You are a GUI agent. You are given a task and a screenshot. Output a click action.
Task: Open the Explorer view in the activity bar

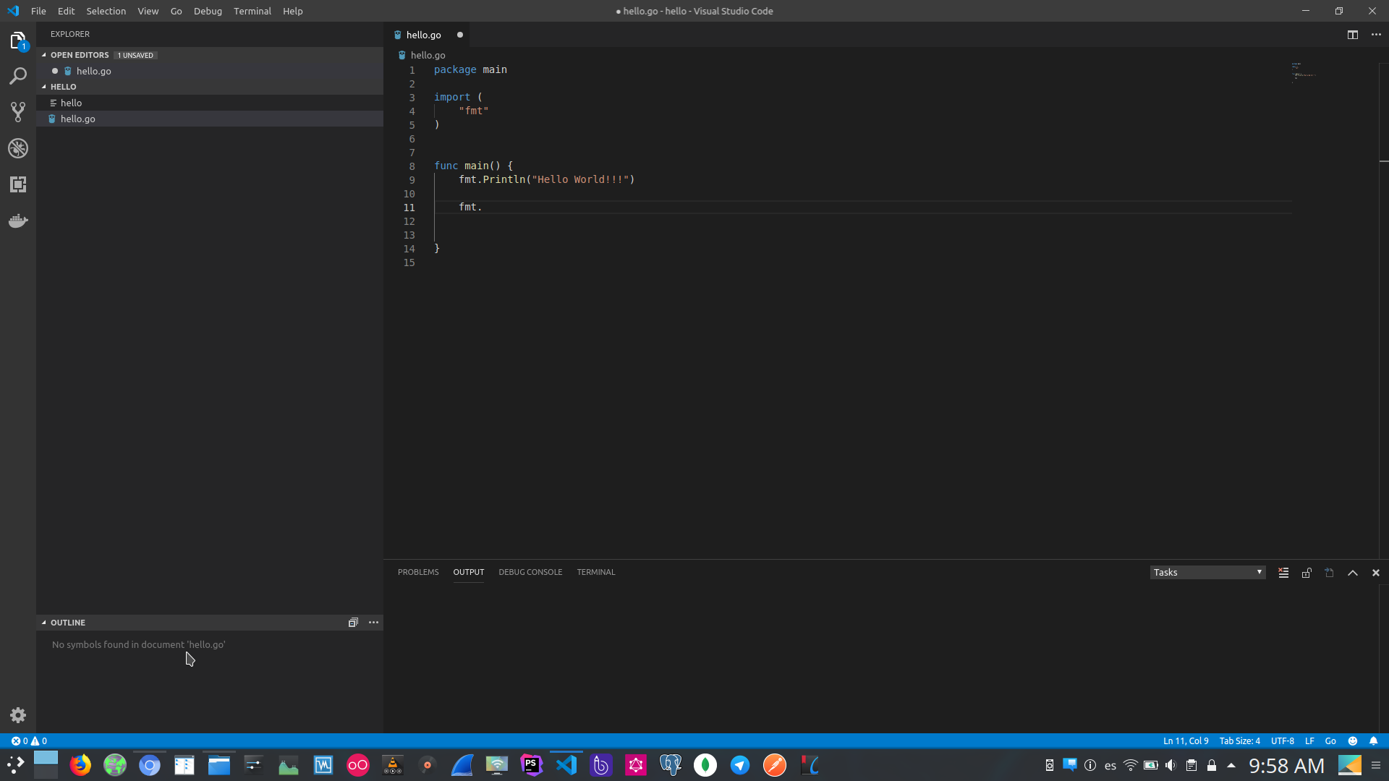(18, 40)
